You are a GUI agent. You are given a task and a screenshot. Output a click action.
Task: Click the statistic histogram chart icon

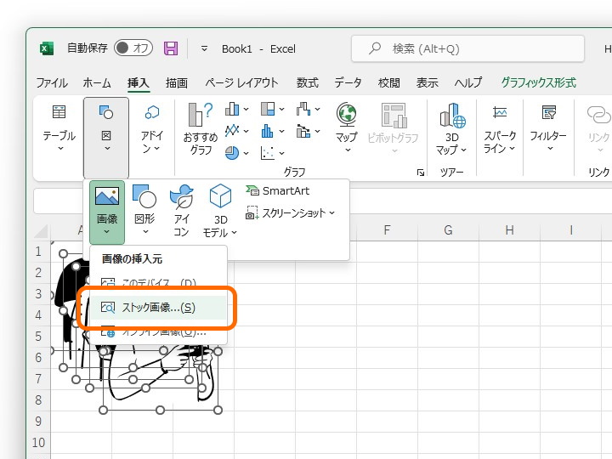(268, 131)
